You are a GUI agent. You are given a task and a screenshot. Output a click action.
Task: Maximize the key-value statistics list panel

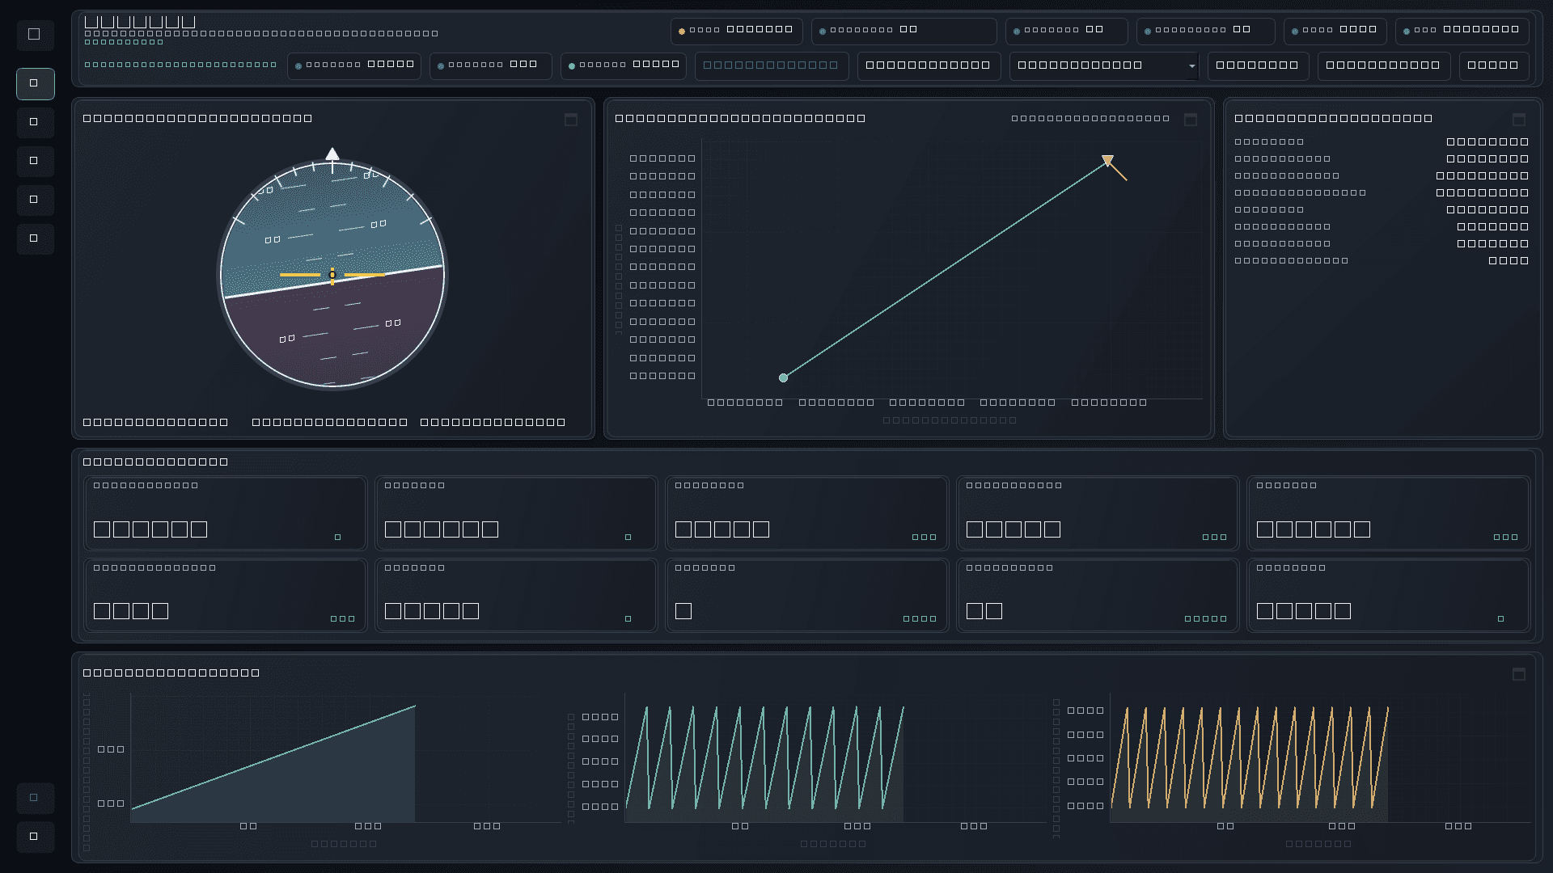[1519, 120]
